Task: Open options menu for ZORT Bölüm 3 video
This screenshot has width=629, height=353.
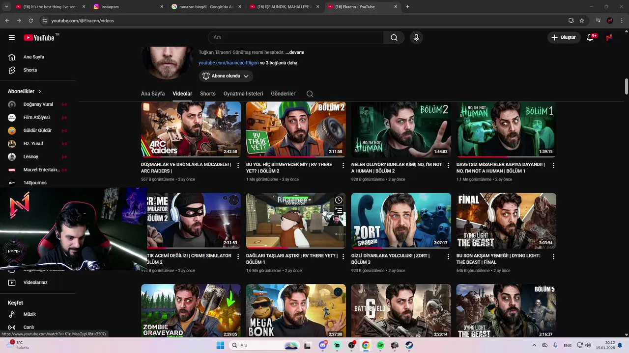Action: (448, 256)
